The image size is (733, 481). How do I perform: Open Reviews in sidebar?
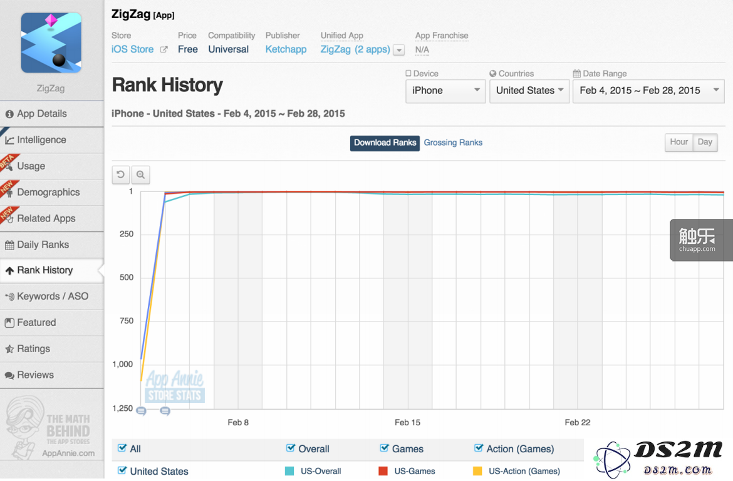[x=52, y=375]
